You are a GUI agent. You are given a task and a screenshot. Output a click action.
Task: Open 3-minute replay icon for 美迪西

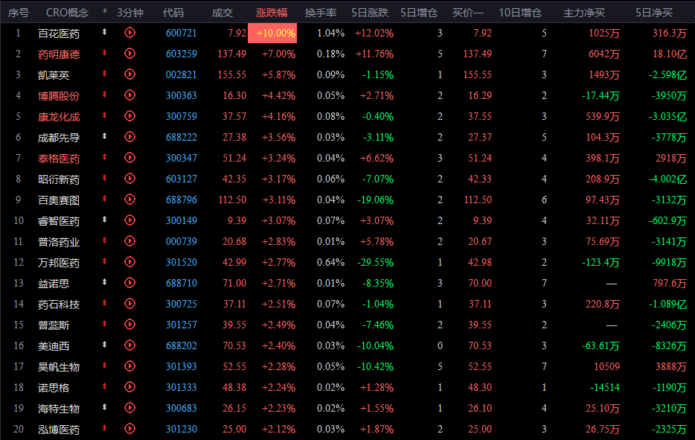point(129,345)
